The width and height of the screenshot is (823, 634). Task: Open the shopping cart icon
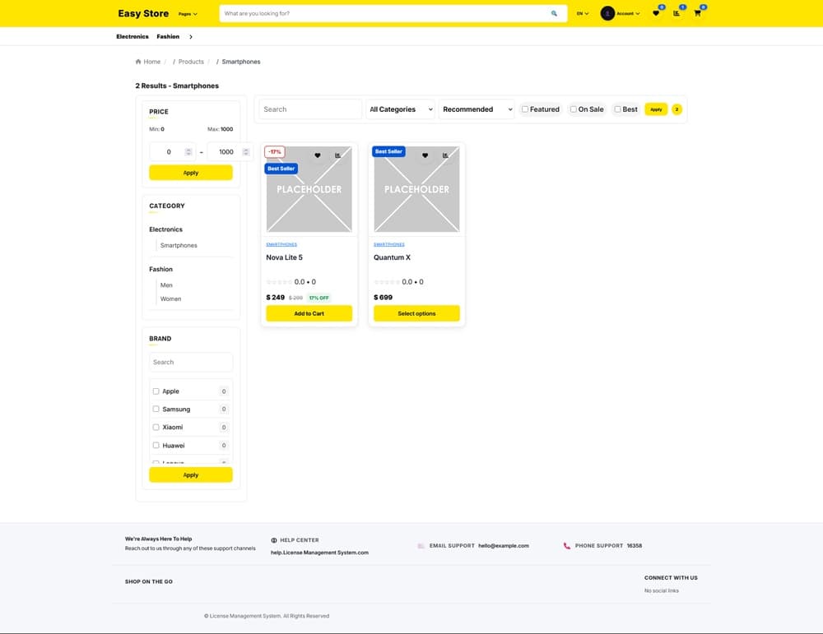pyautogui.click(x=697, y=13)
